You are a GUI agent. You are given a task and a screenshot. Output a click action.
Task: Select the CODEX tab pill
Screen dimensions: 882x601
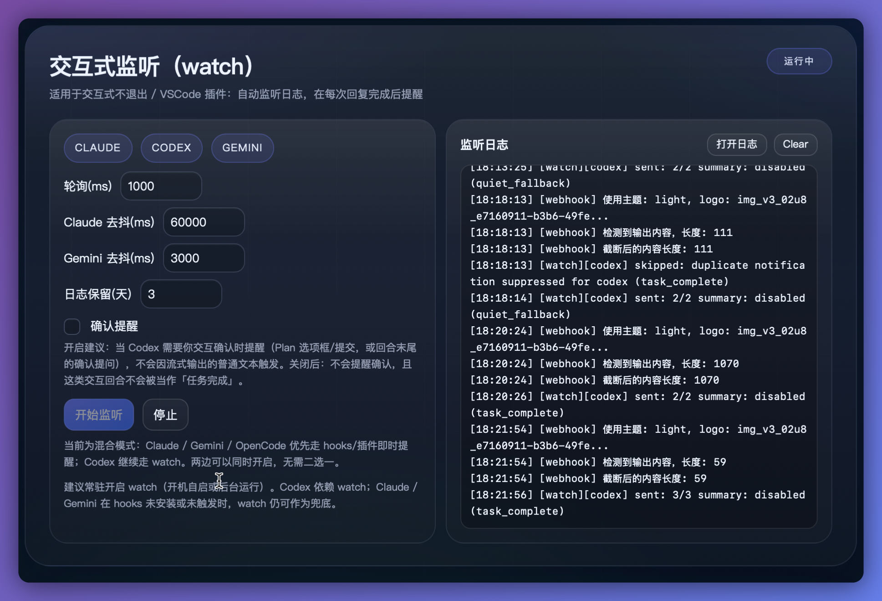[171, 148]
